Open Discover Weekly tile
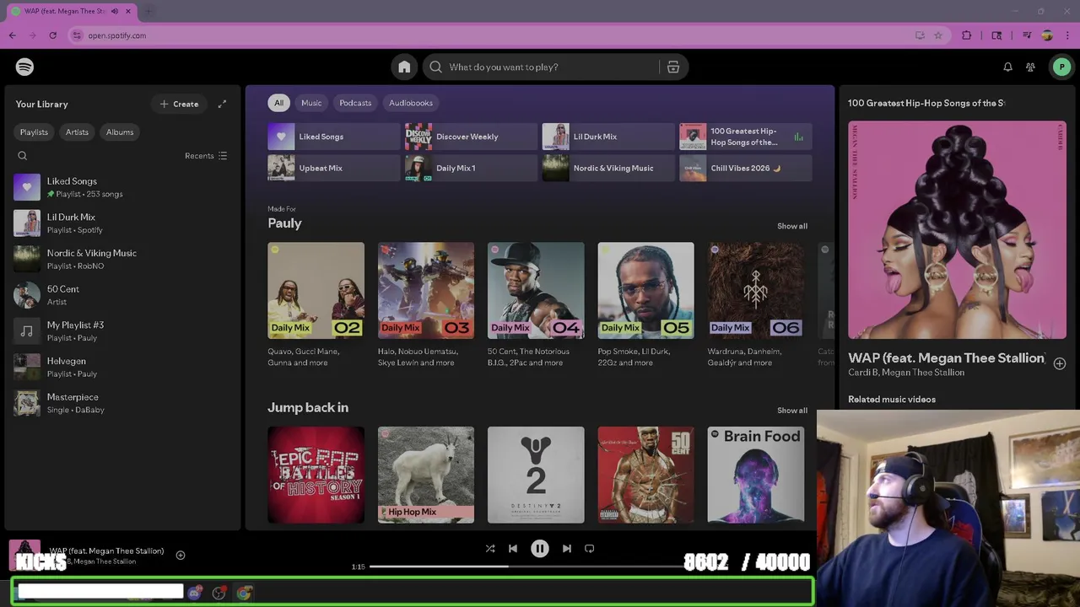This screenshot has width=1080, height=607. (472, 137)
